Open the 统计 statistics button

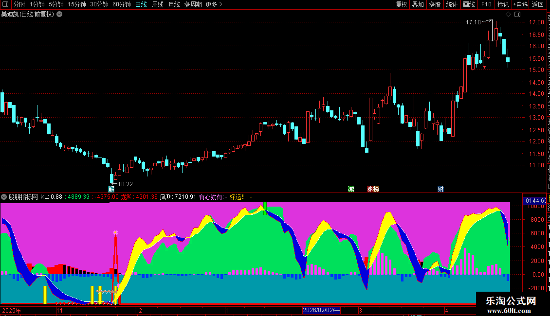tap(452, 4)
